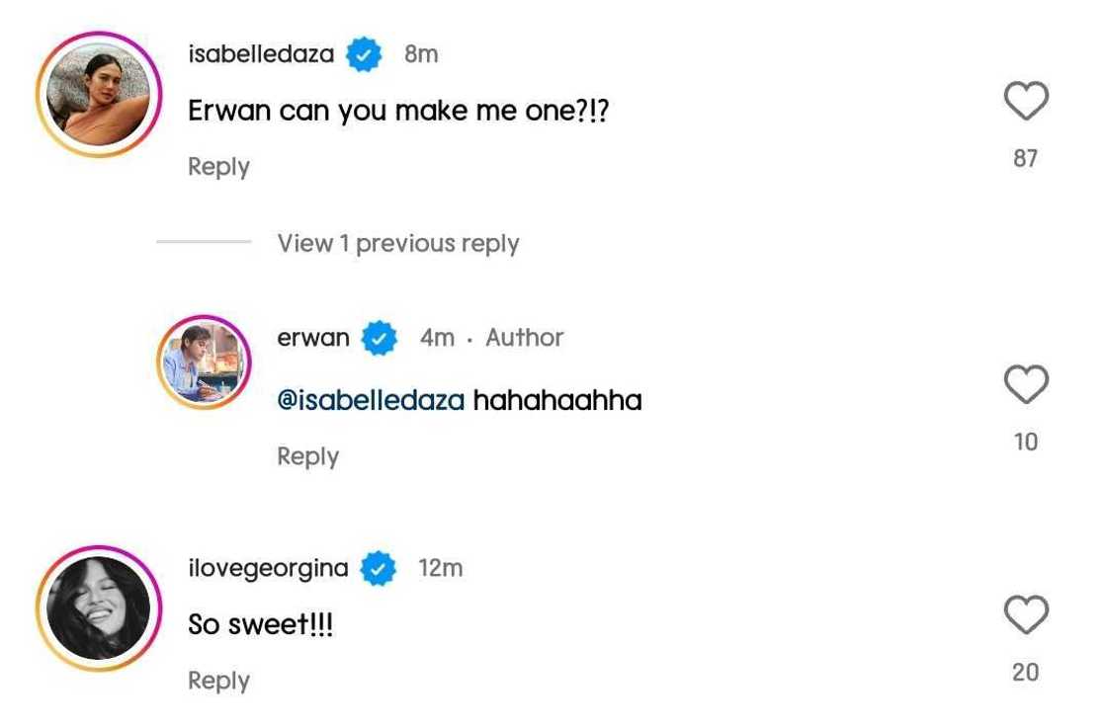View the 20 likes on ilovegeorgina's comment

coord(1025,672)
